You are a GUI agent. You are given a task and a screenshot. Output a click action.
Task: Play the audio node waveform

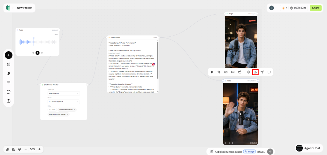pyautogui.click(x=37, y=53)
